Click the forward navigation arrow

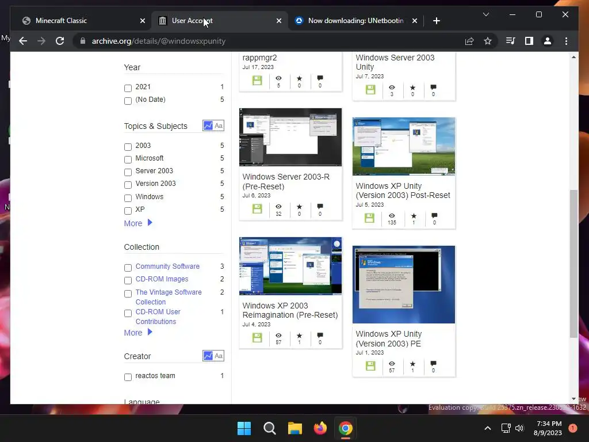pyautogui.click(x=41, y=41)
